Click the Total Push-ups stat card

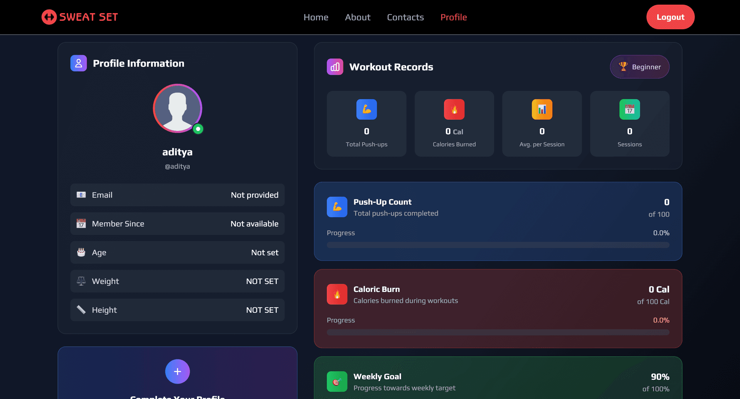coord(367,124)
